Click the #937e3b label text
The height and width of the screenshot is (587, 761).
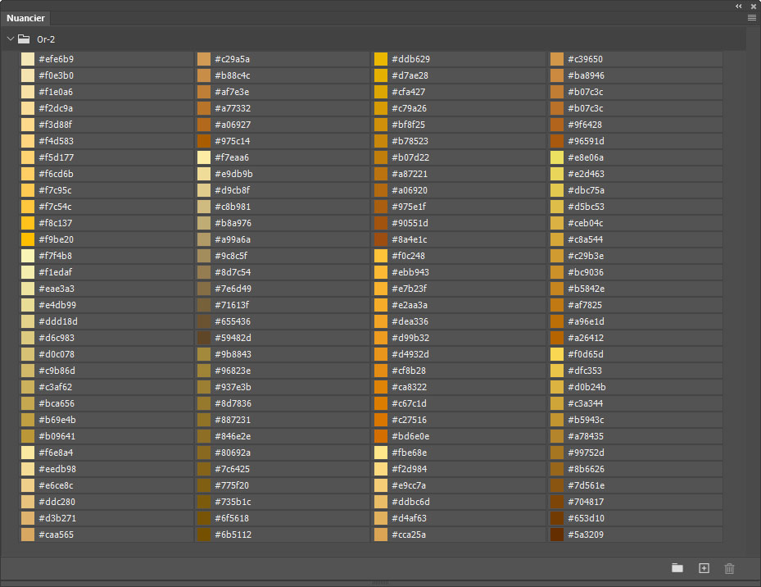(x=233, y=387)
